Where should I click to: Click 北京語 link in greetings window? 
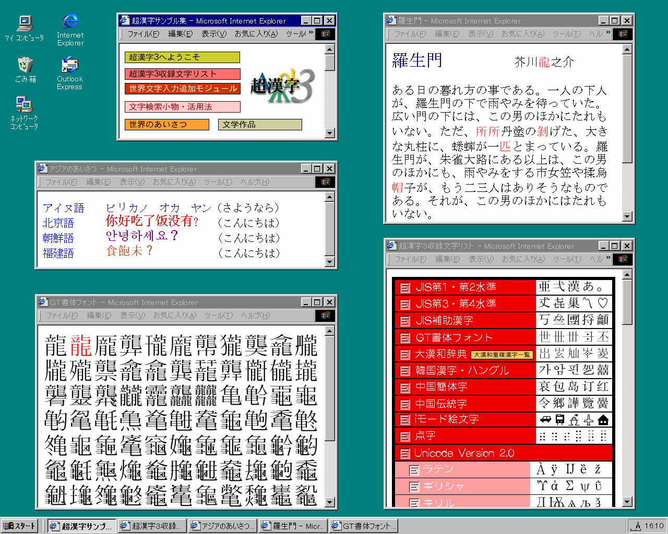pos(58,223)
